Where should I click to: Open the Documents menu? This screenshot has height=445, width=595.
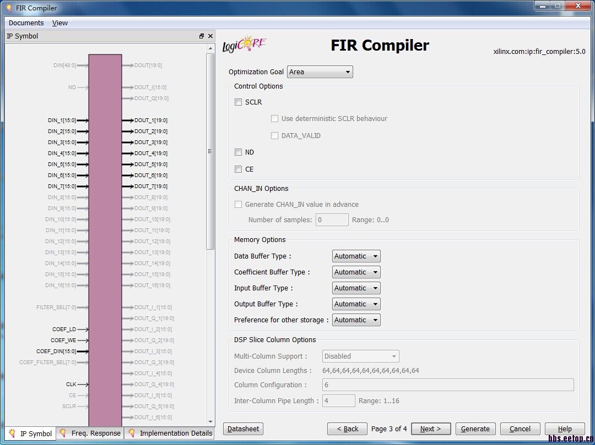(x=26, y=23)
